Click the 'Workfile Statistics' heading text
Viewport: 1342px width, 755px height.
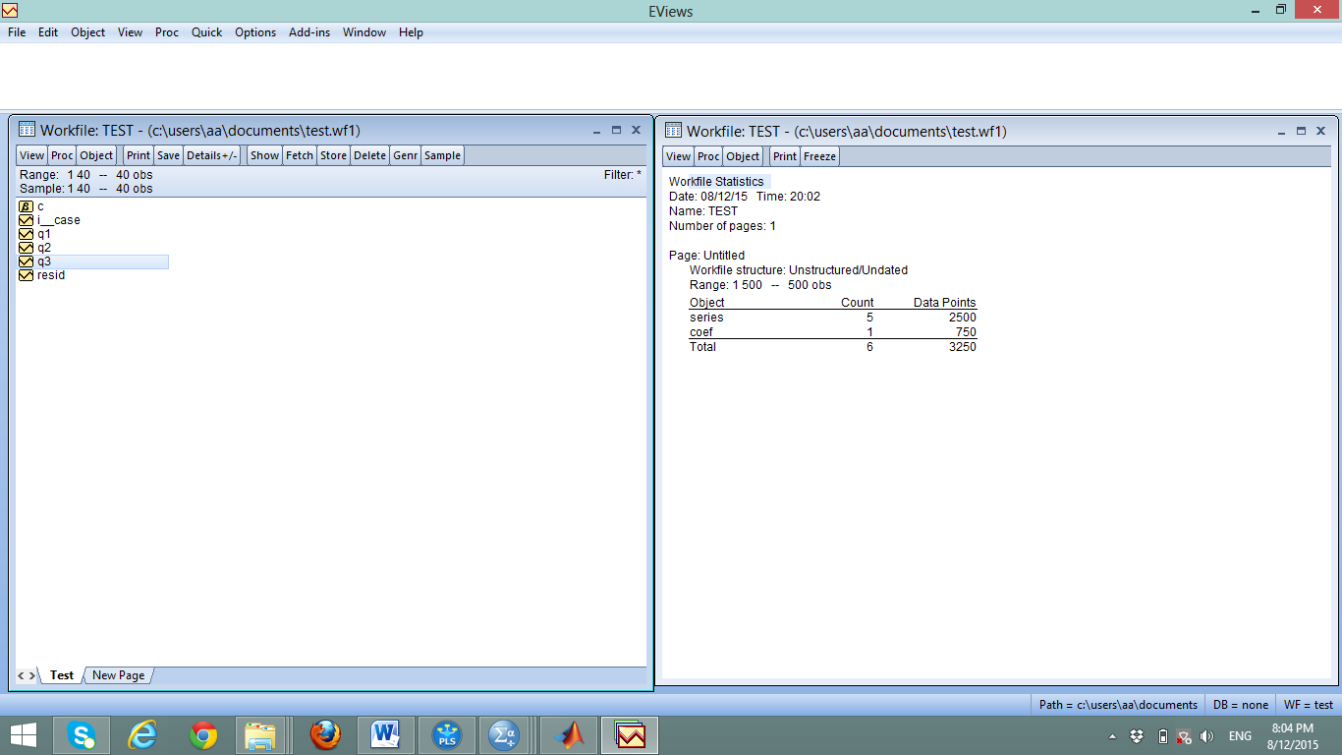pyautogui.click(x=716, y=182)
